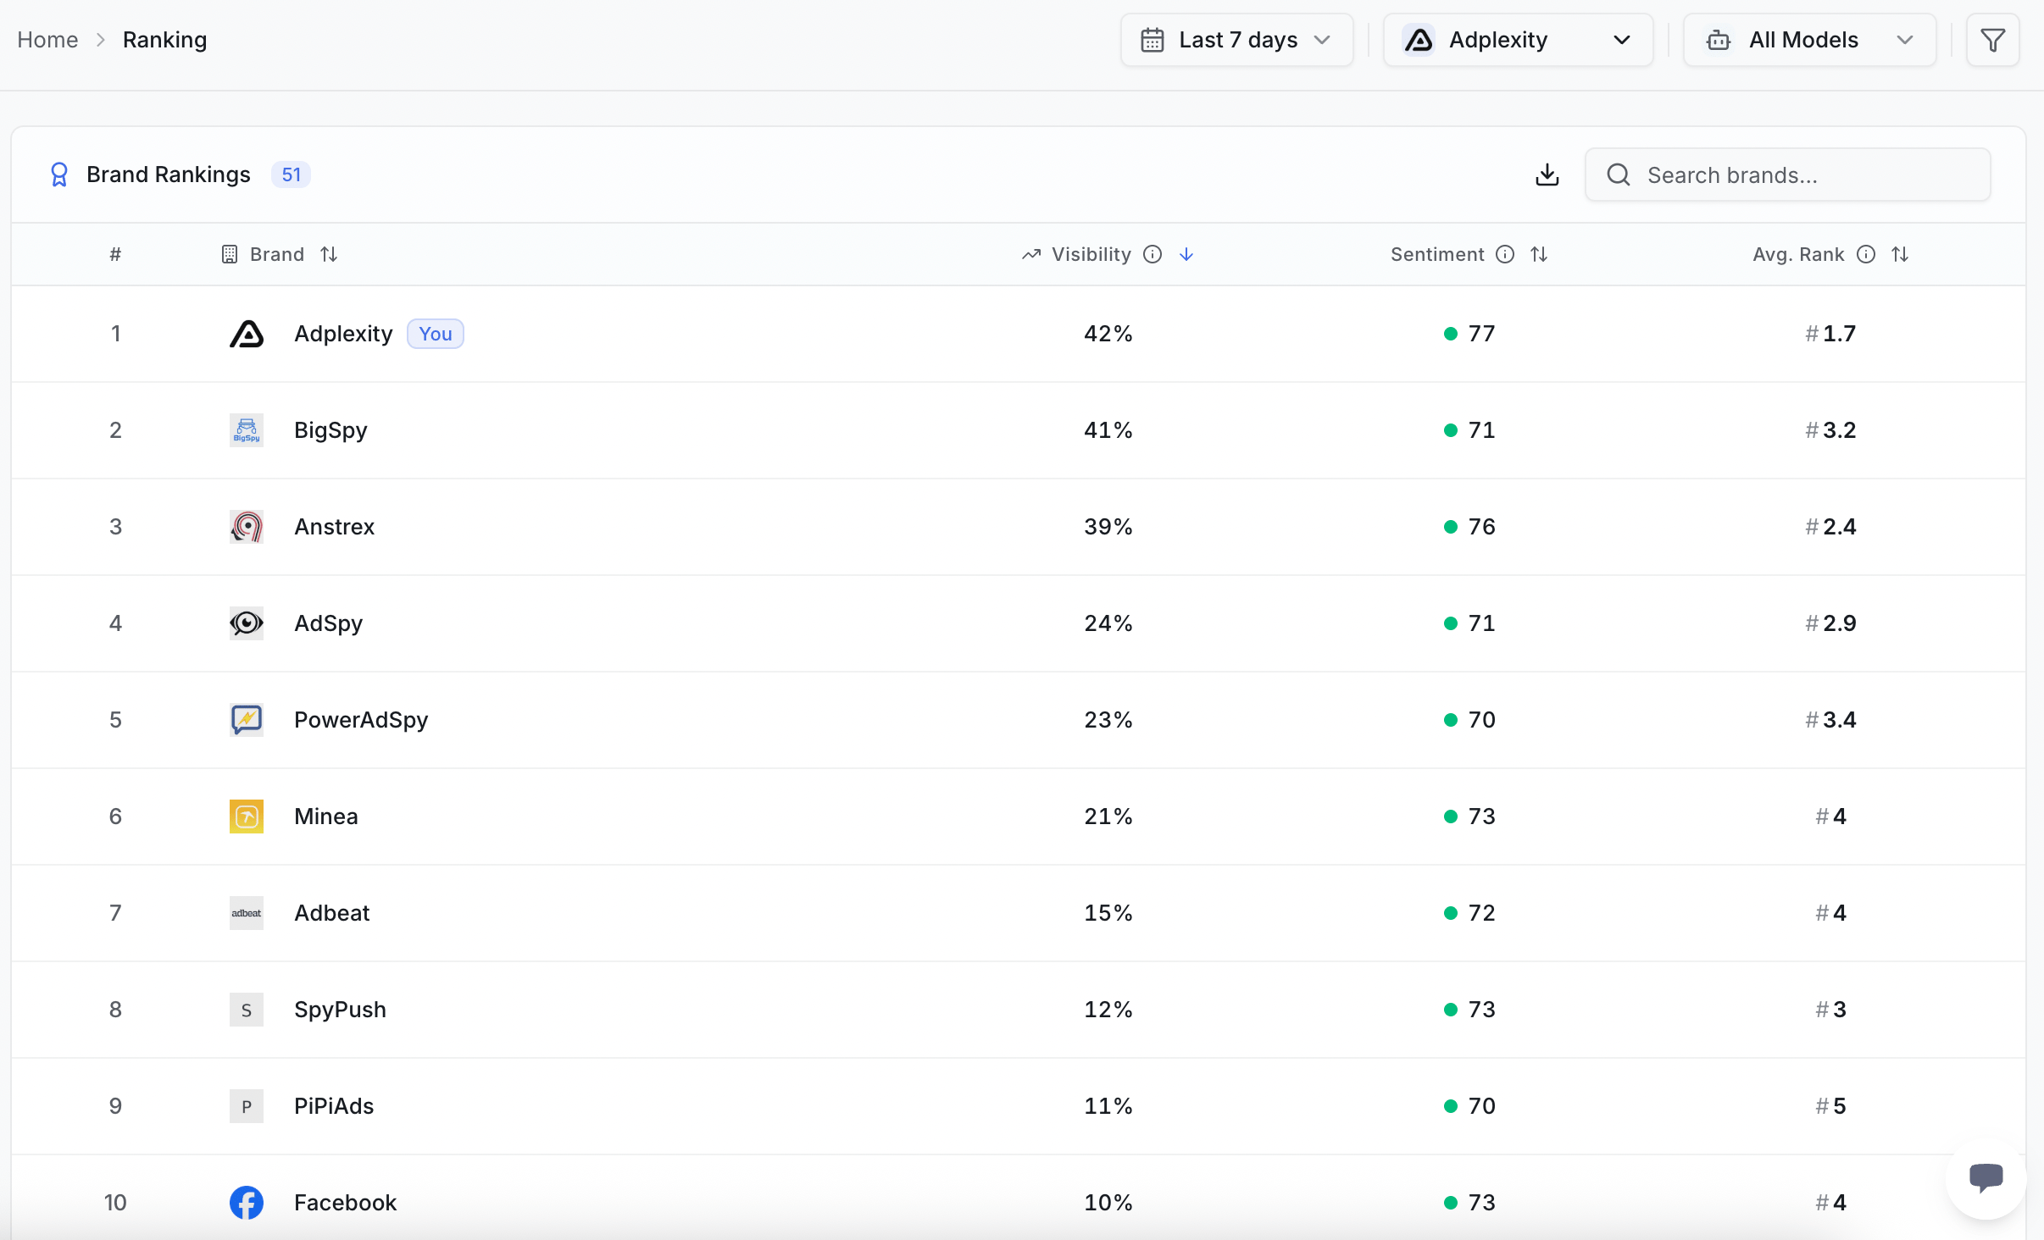
Task: Click Adplexity's 42% visibility value
Action: tap(1108, 334)
